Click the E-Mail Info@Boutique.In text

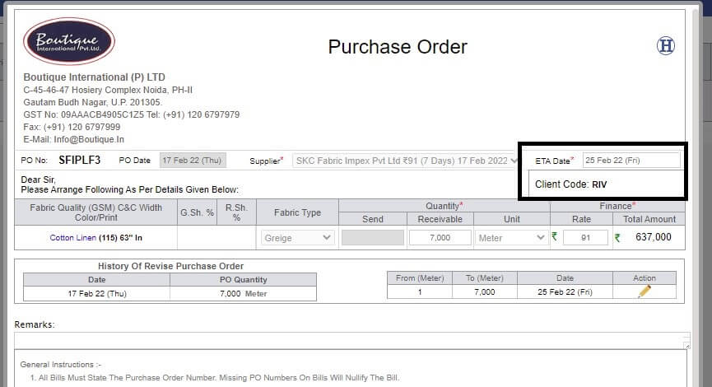click(73, 139)
